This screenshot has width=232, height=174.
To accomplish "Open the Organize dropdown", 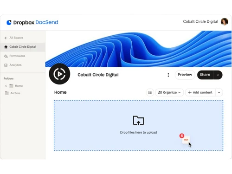I will click(169, 92).
